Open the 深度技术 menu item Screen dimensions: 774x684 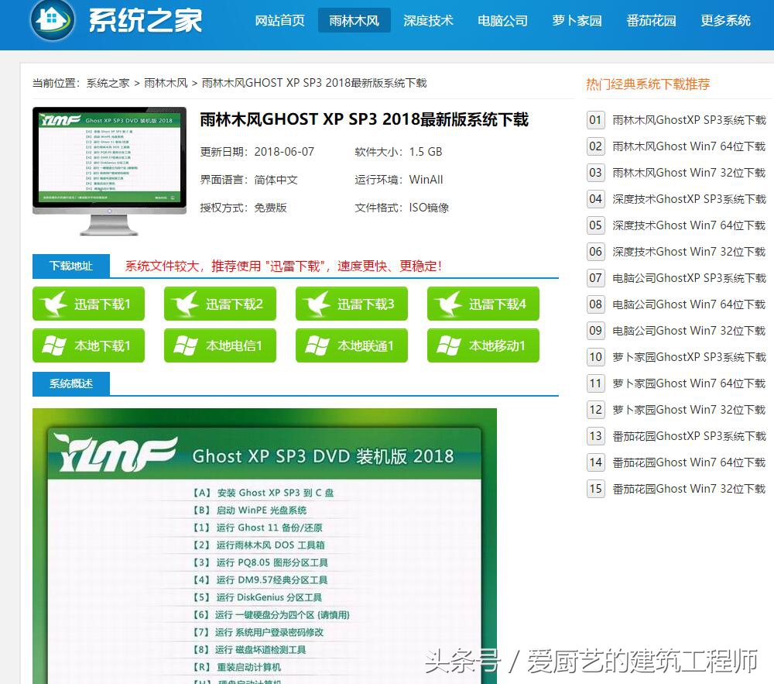428,21
